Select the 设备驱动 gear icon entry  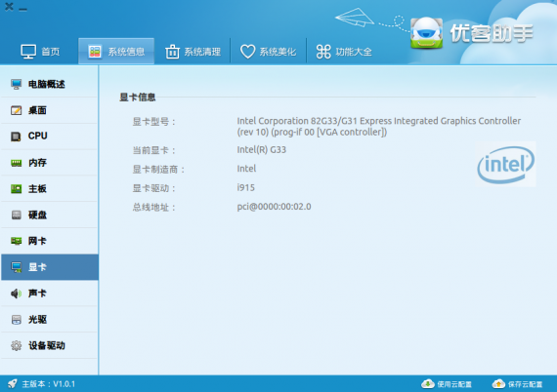pyautogui.click(x=16, y=345)
